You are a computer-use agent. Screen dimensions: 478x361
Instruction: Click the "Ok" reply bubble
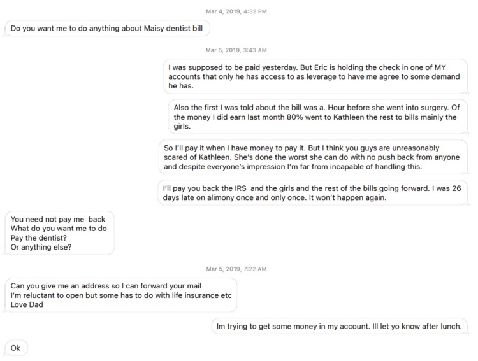pyautogui.click(x=16, y=348)
